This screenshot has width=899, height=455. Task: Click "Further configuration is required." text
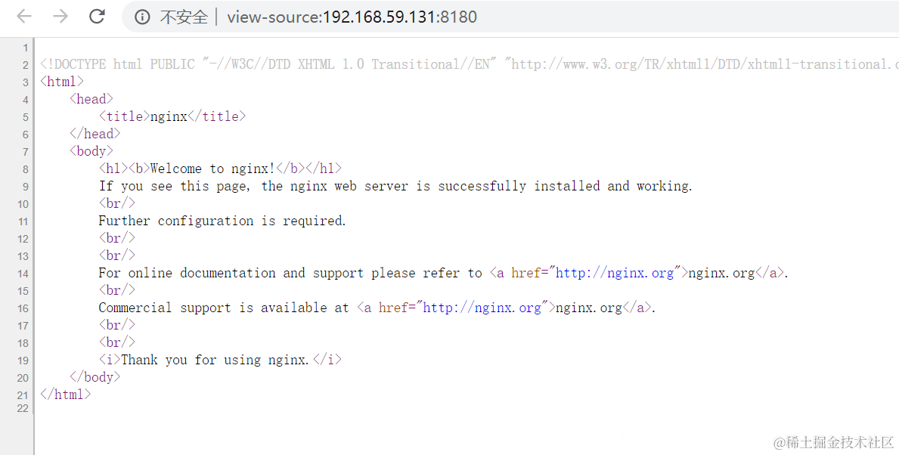222,221
